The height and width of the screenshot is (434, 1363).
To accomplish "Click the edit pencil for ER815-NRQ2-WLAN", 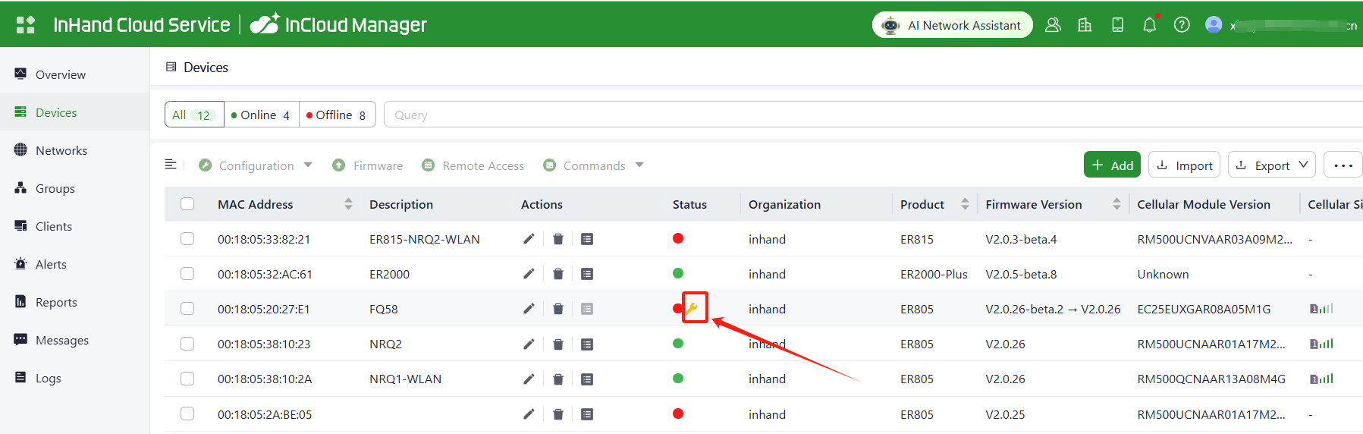I will pyautogui.click(x=529, y=239).
